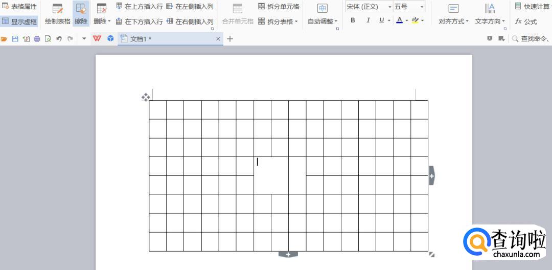This screenshot has width=552, height=270.
Task: Insert column to the right (在右侧插入列)
Action: pyautogui.click(x=190, y=21)
